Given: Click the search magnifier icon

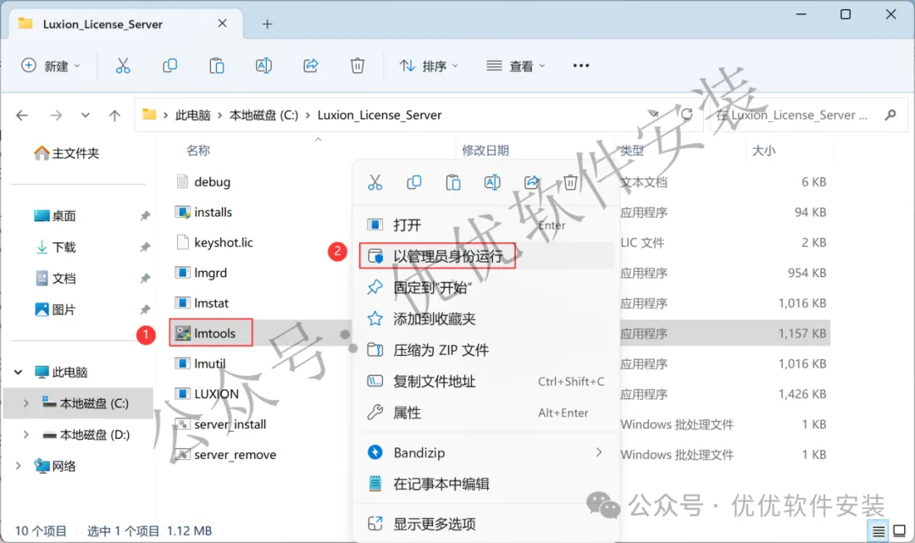Looking at the screenshot, I should click(x=890, y=115).
